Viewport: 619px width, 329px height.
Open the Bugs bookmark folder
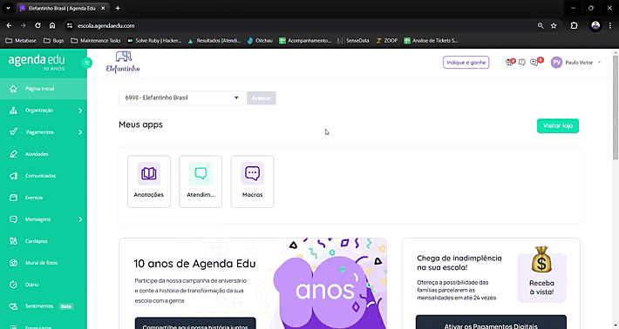tap(54, 41)
